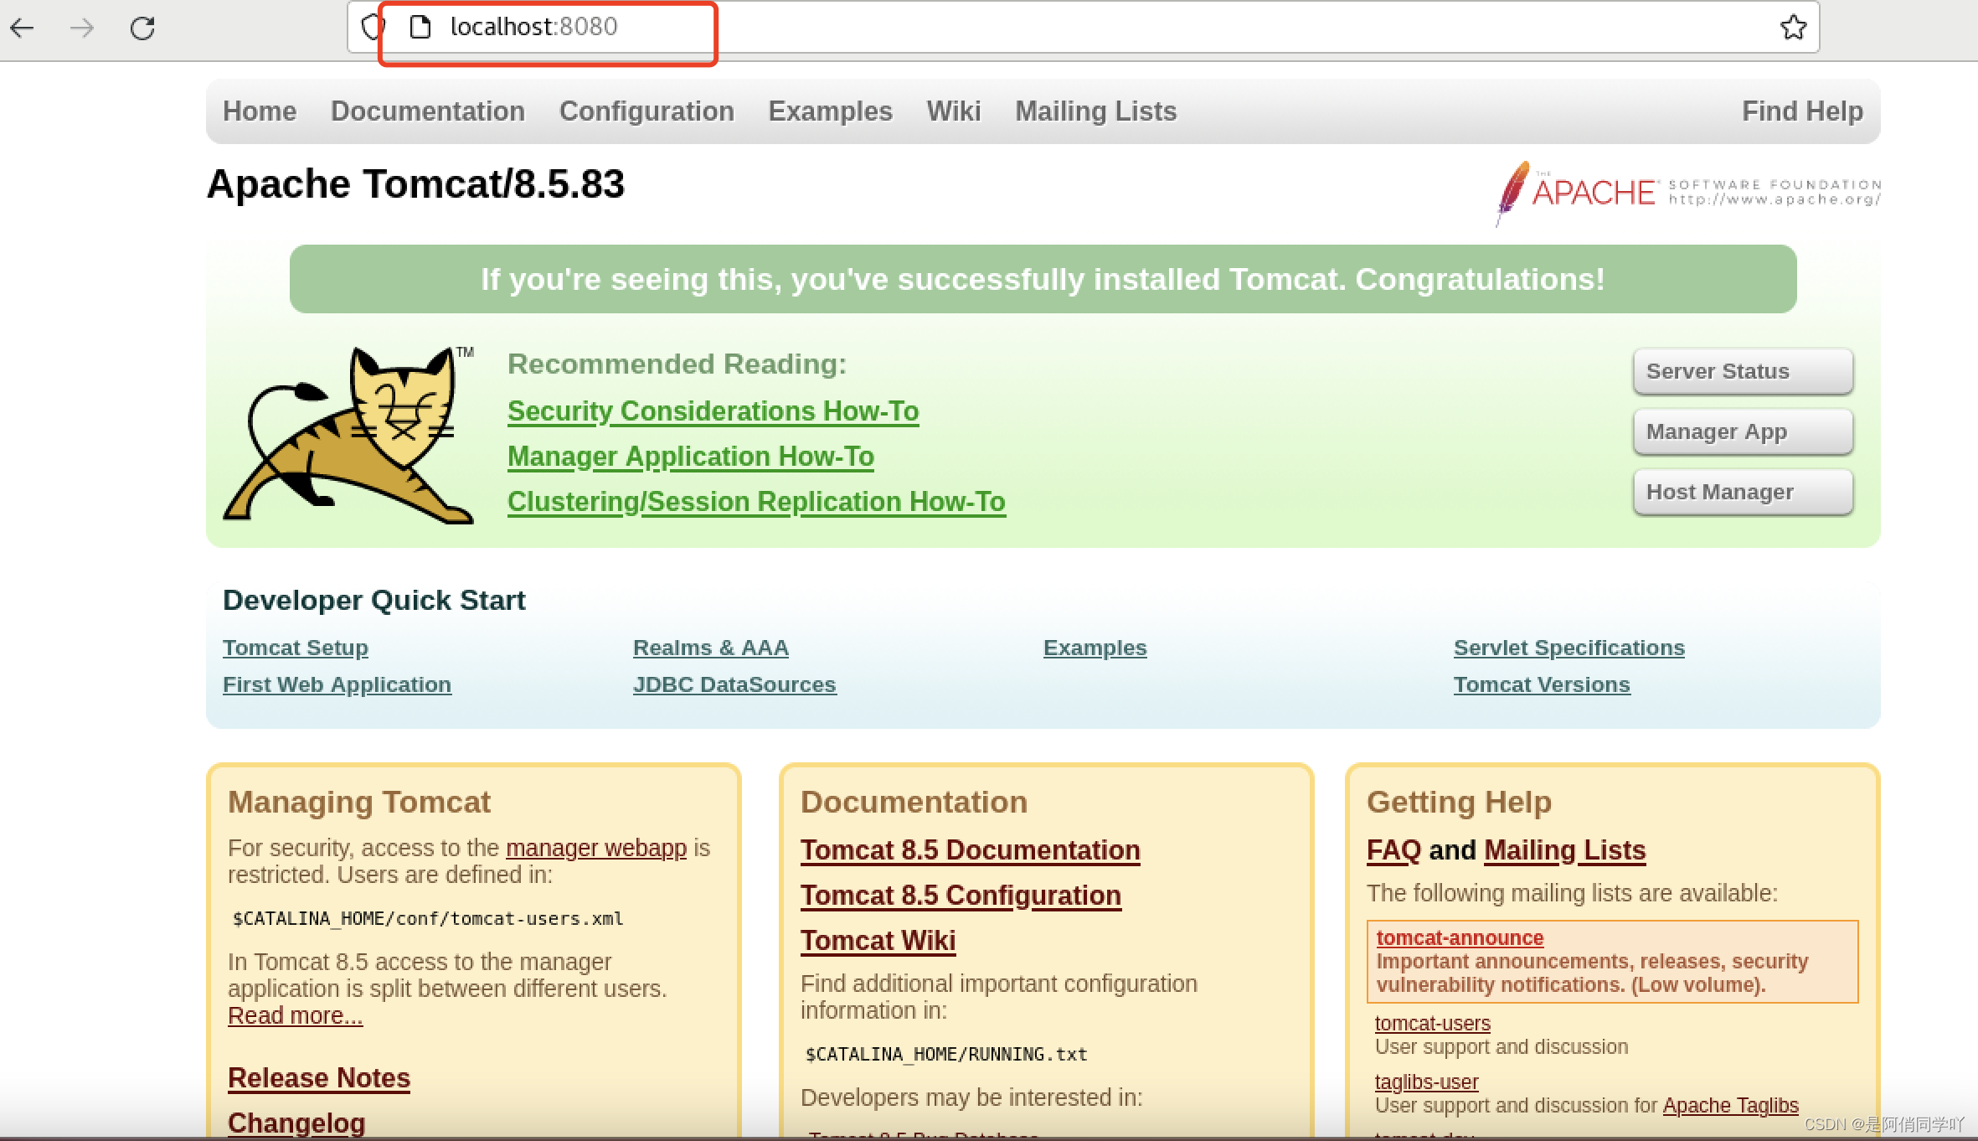The image size is (1978, 1141).
Task: Open the Server Status page
Action: tap(1742, 371)
